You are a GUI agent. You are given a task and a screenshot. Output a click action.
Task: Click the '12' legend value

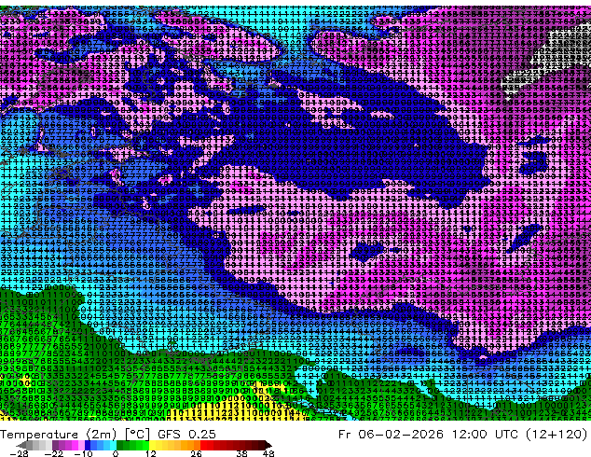point(151,453)
